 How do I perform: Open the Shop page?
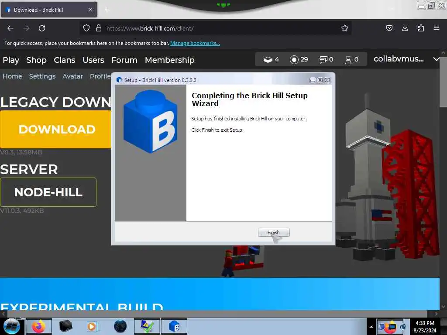(x=36, y=60)
